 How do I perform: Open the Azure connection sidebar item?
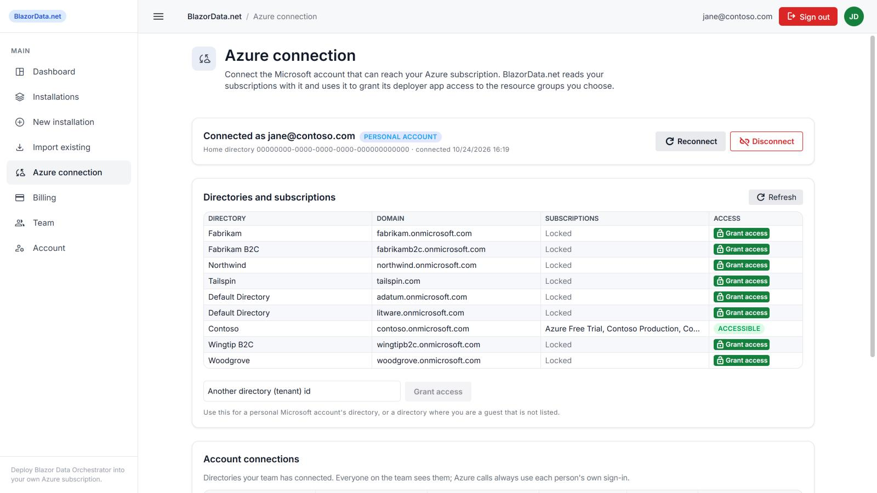click(69, 173)
